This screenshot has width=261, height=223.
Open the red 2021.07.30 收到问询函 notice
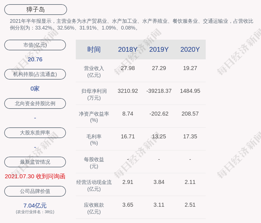[x=35, y=176]
